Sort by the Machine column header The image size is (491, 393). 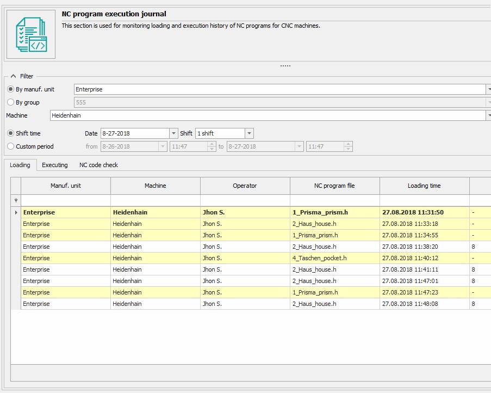click(156, 186)
